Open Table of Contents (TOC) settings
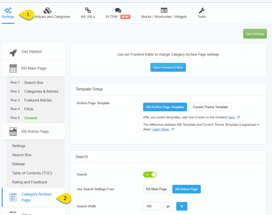This screenshot has height=215, width=272. [32, 173]
